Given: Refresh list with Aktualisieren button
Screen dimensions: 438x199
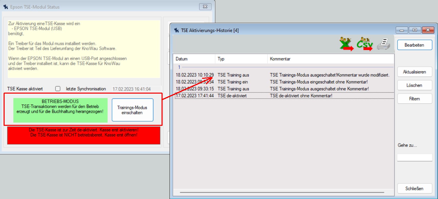Looking at the screenshot, I should click(414, 72).
